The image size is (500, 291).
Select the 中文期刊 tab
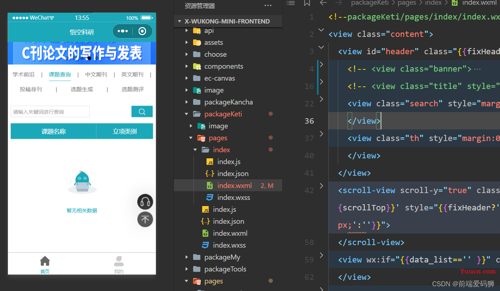coord(96,74)
